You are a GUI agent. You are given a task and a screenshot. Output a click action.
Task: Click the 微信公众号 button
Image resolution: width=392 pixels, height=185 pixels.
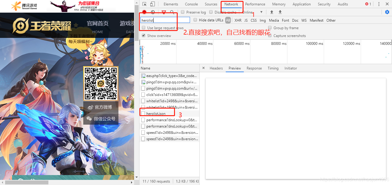(x=101, y=119)
